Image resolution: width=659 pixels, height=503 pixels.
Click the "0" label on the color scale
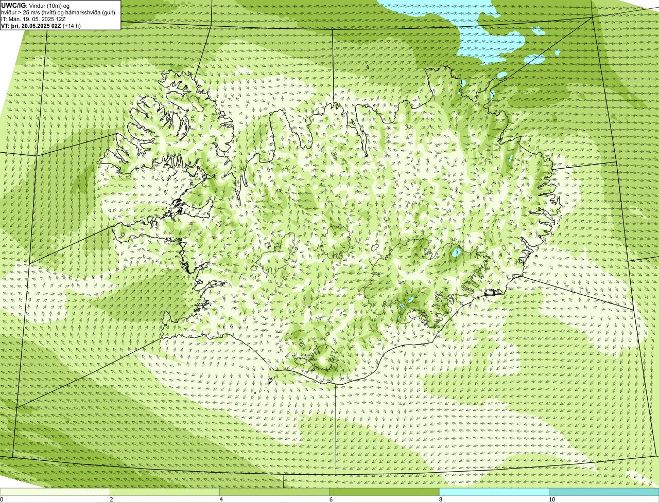(2, 499)
